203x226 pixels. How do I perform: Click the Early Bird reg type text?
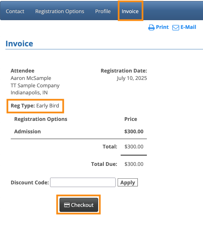coord(48,105)
